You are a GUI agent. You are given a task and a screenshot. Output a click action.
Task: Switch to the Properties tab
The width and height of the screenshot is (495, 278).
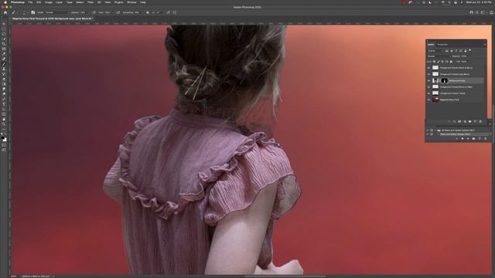point(442,45)
